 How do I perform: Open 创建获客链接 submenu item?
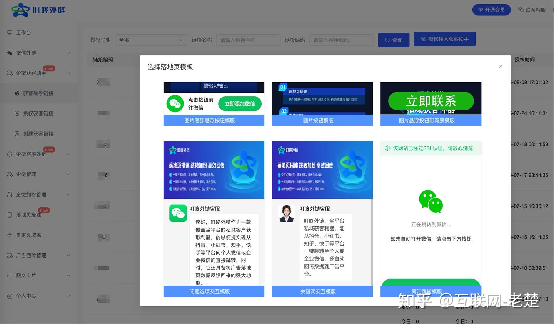click(x=38, y=134)
